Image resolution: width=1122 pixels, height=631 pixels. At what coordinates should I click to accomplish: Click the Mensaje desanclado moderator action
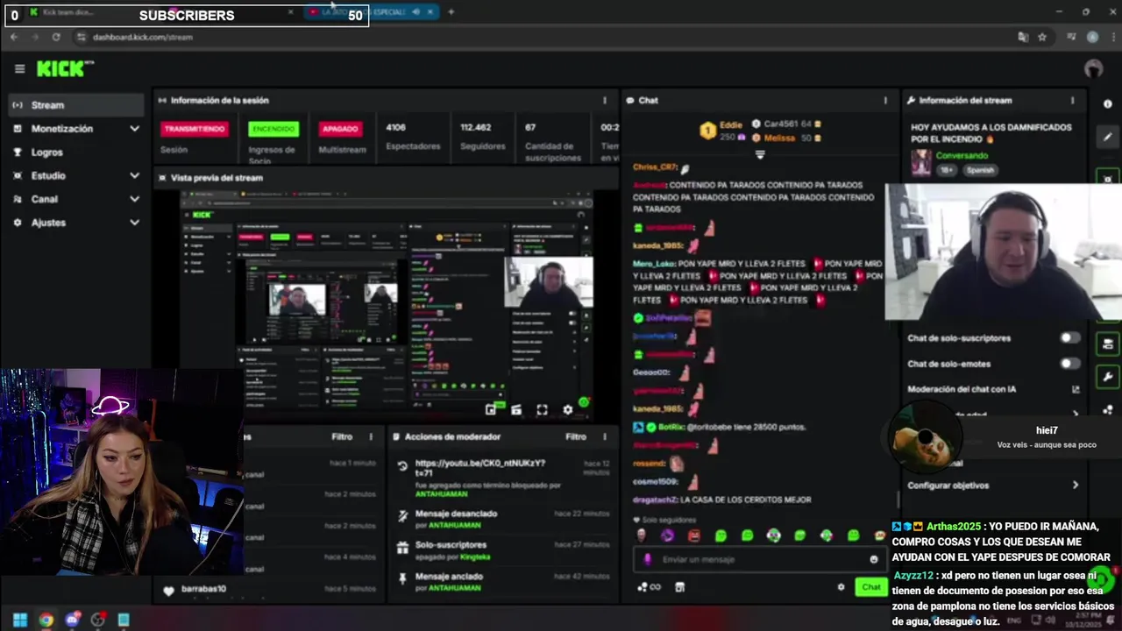[x=456, y=514]
